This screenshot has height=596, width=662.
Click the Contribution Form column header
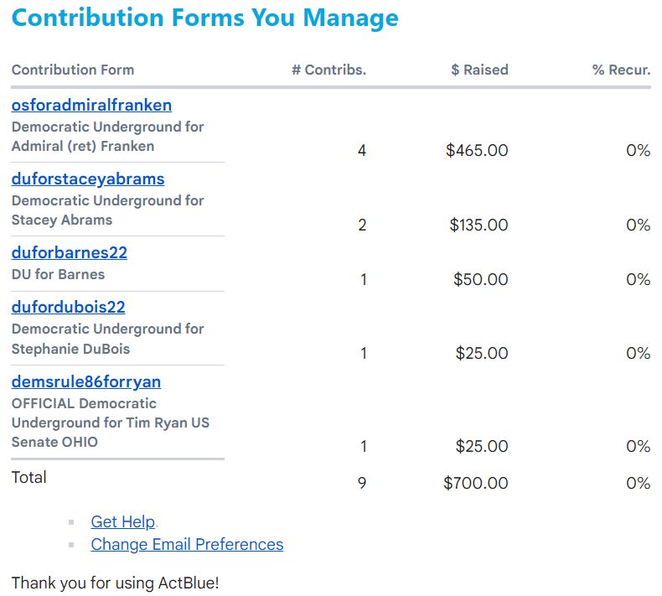coord(73,70)
